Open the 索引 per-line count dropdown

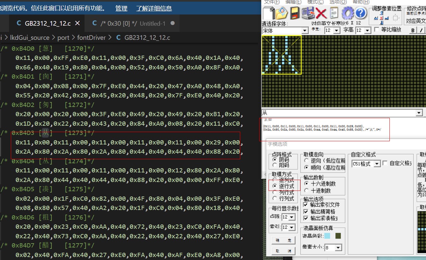[292, 227]
